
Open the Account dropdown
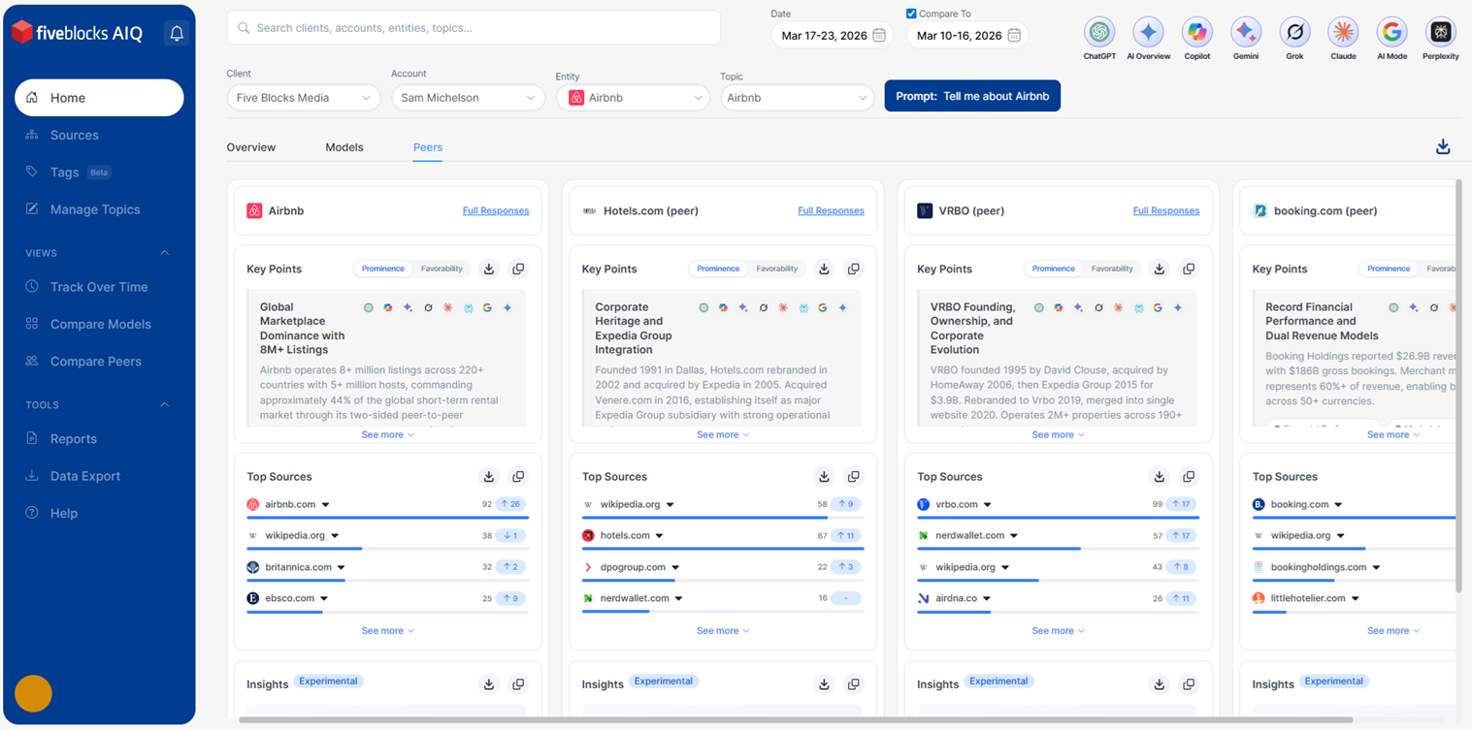tap(468, 98)
